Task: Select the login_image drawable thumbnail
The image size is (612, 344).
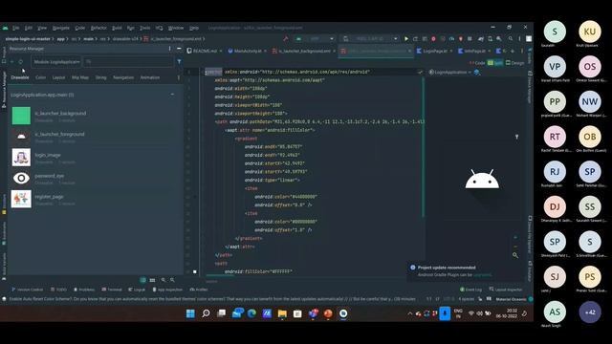Action: [x=21, y=157]
